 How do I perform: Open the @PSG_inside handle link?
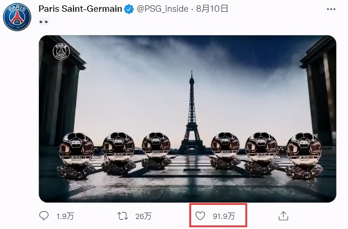162,9
